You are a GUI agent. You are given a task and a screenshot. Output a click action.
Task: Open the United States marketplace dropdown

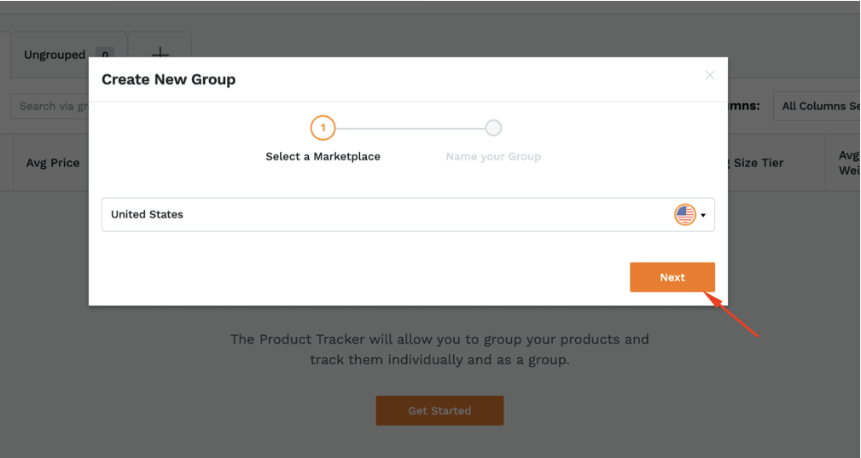(x=408, y=214)
